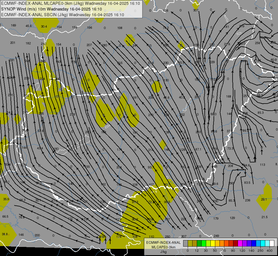This screenshot has width=278, height=256.
Task: Pick the dark red legend swatch
Action: 236,243
